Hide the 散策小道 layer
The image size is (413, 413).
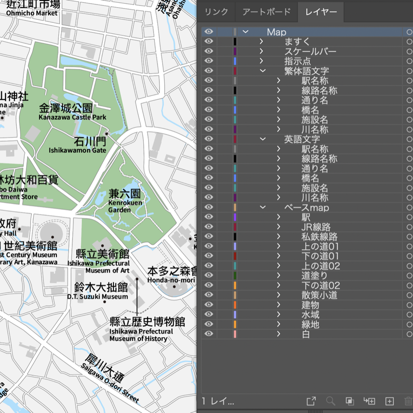(209, 295)
